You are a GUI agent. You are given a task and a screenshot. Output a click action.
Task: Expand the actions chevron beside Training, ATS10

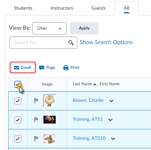coord(113,139)
